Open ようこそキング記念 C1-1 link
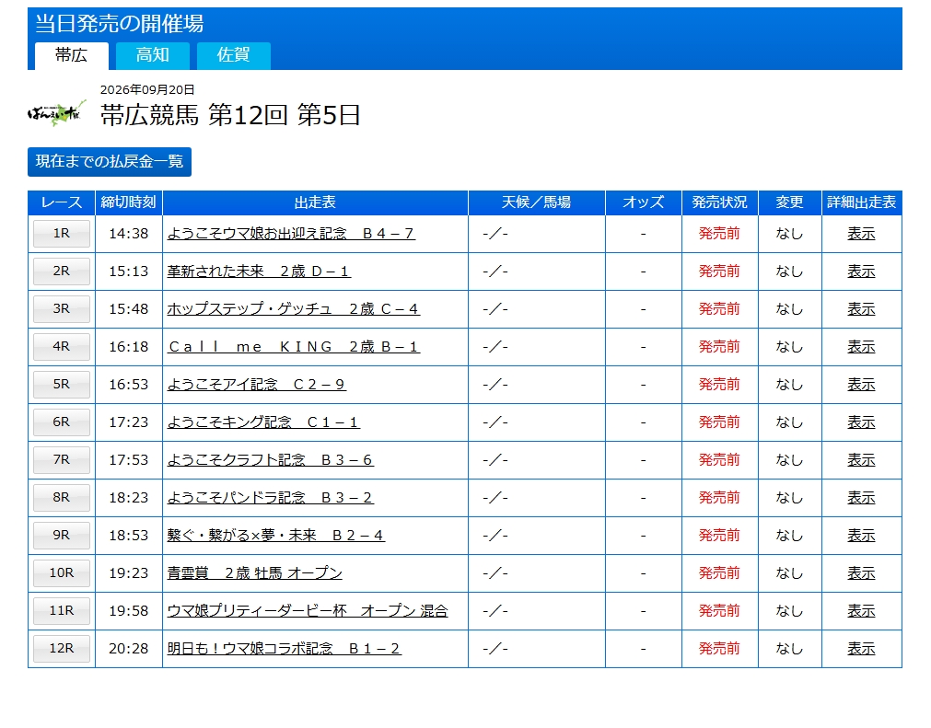The image size is (931, 728). 263,422
